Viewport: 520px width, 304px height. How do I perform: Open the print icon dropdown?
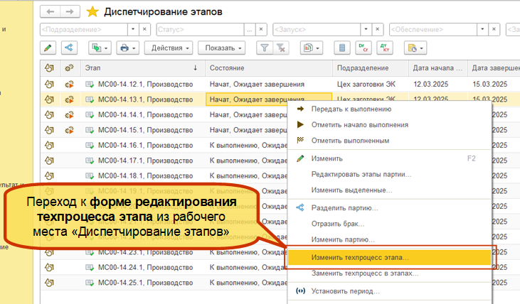click(127, 48)
